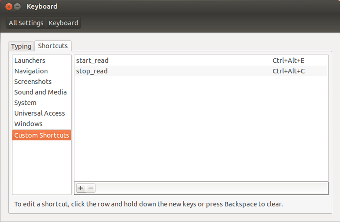This screenshot has height=222, width=340.
Task: Select the start_read shortcut row
Action: tap(201, 61)
